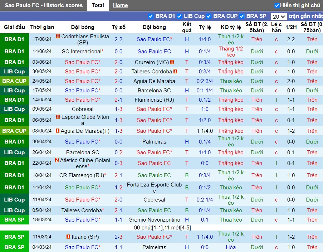Image resolution: width=323 pixels, height=252 pixels.
Task: Click the 2-1 score against Fluminense
Action: click(x=118, y=100)
